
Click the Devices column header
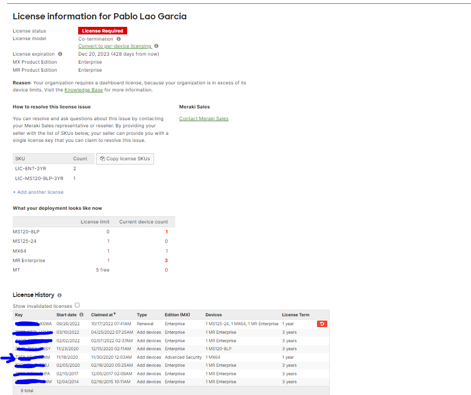(x=213, y=315)
